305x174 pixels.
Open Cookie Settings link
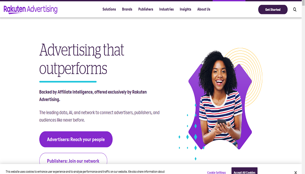tap(217, 172)
